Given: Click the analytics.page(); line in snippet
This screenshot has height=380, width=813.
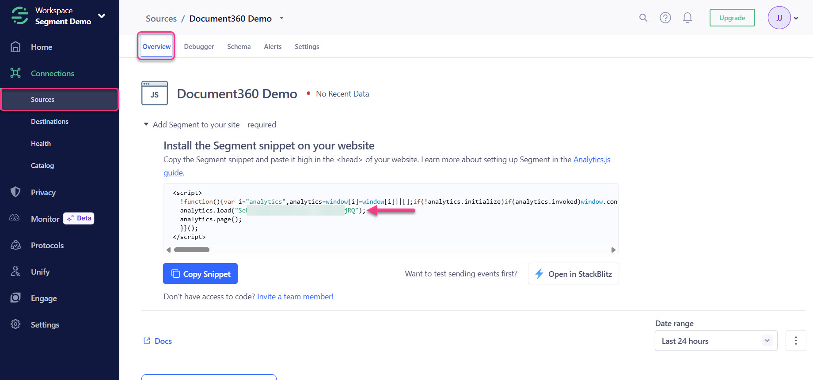Looking at the screenshot, I should [211, 219].
